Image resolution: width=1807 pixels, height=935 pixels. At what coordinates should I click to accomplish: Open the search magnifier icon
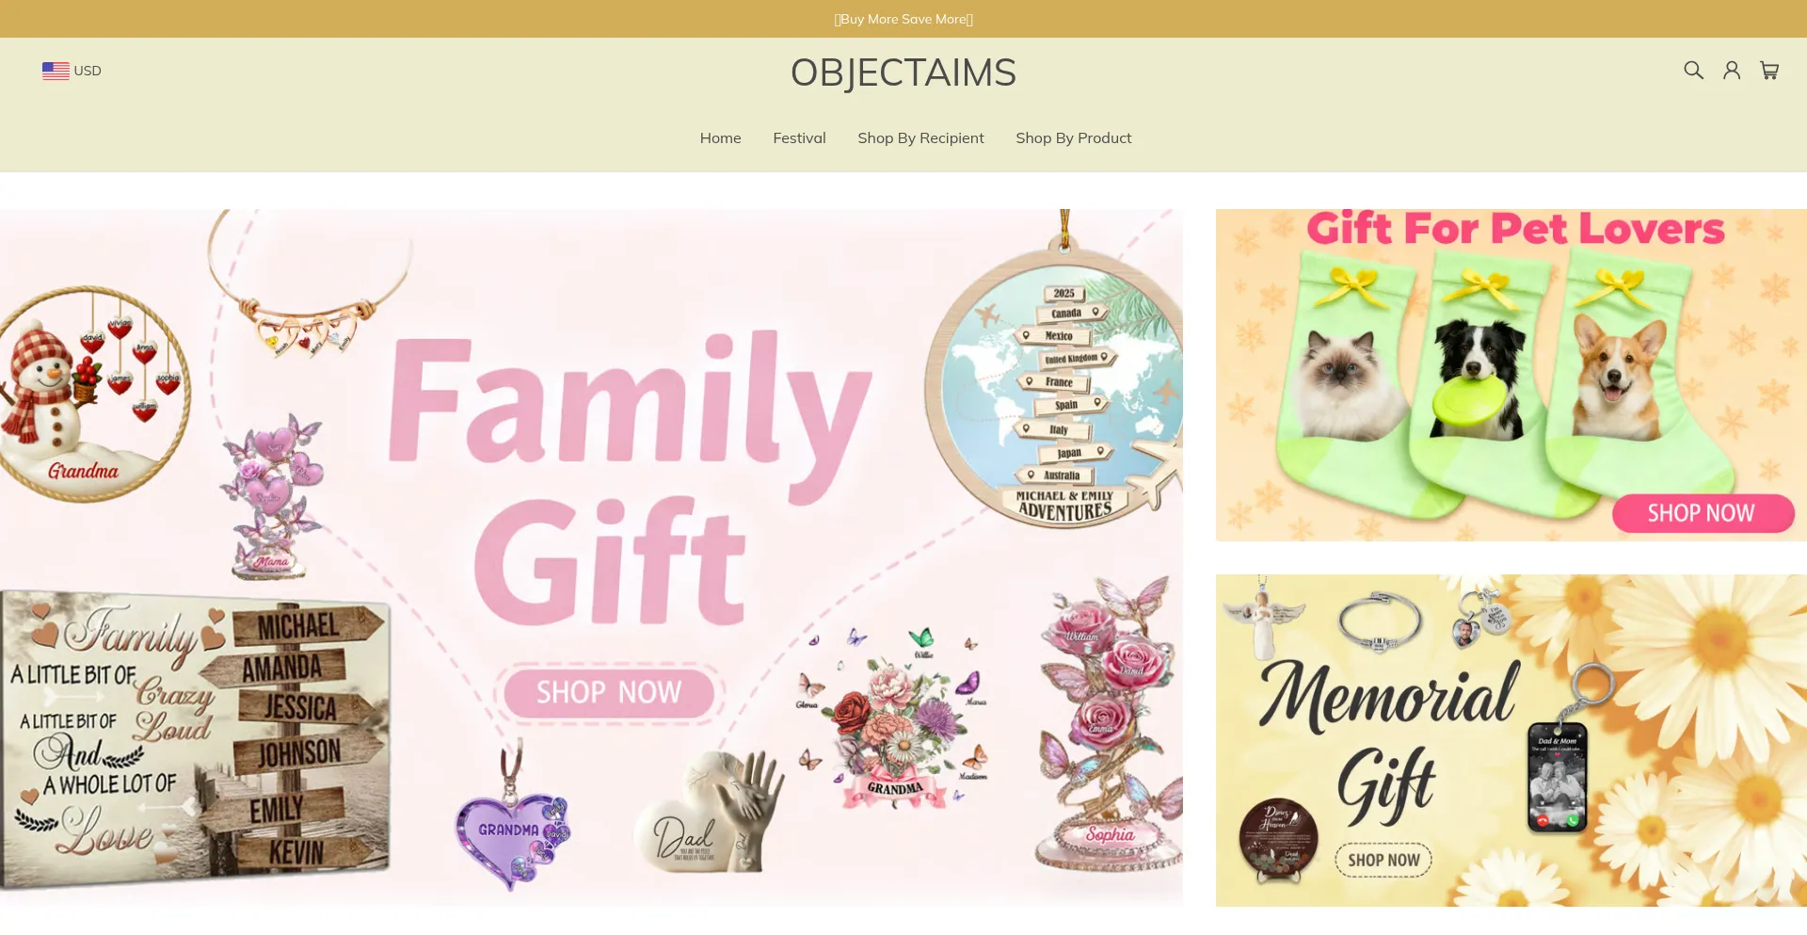coord(1693,71)
